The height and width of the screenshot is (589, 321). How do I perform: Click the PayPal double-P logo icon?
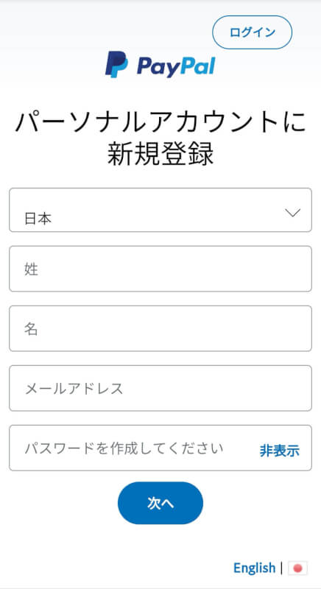click(x=116, y=64)
